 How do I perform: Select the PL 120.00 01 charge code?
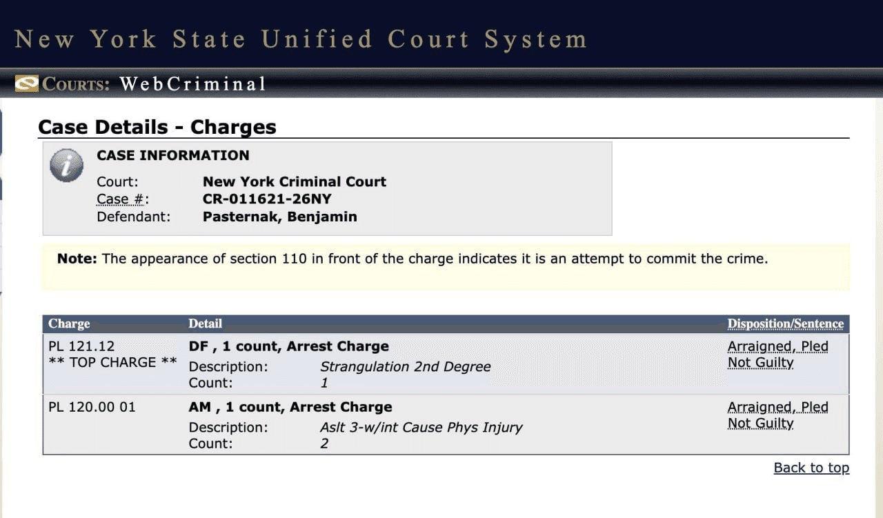[x=92, y=407]
